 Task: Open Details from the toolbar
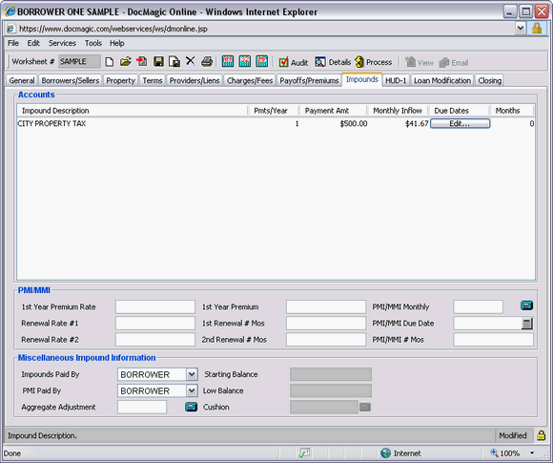(333, 62)
